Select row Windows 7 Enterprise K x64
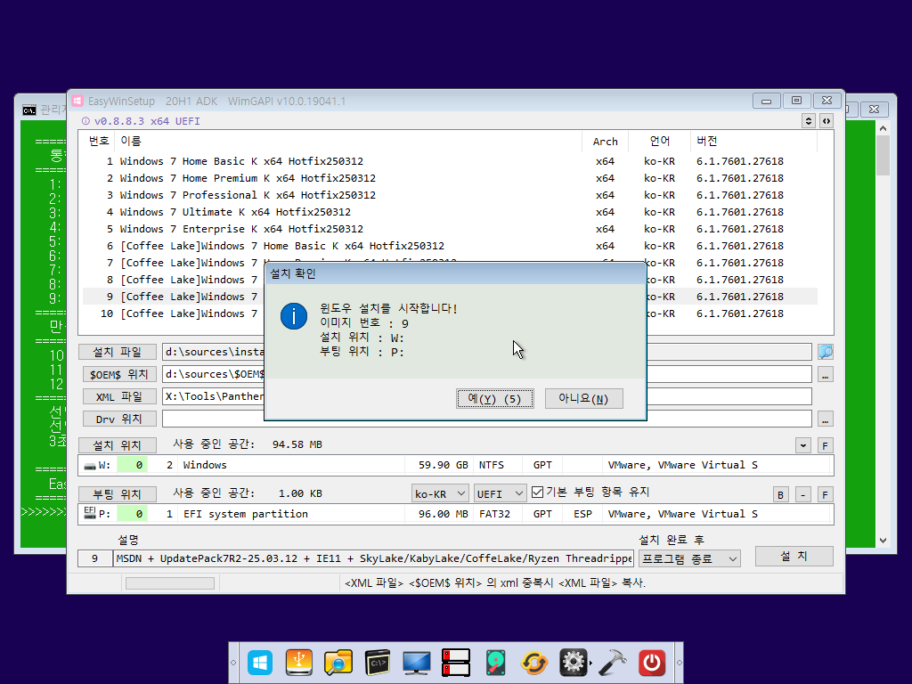 (x=450, y=229)
